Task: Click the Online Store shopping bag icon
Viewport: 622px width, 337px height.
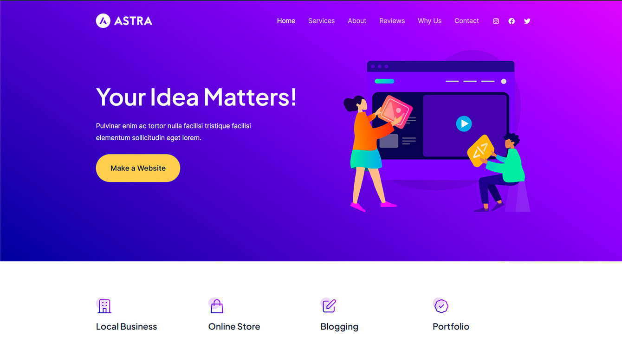Action: [x=217, y=306]
